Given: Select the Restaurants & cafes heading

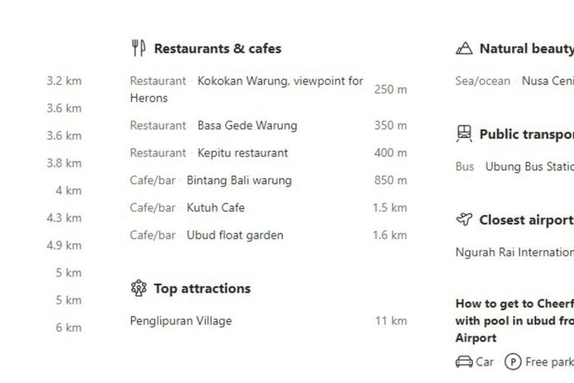Looking at the screenshot, I should coord(217,48).
